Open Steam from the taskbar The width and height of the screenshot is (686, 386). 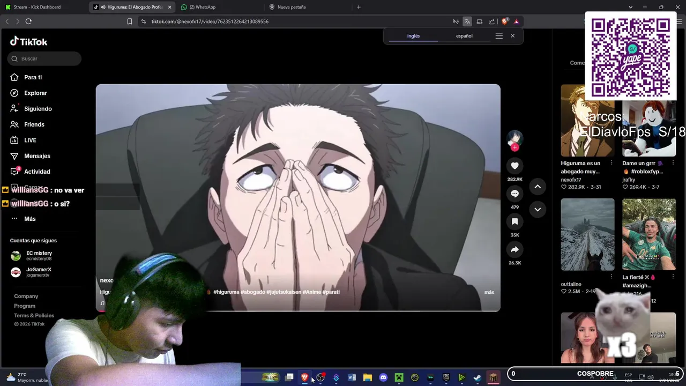pos(477,377)
